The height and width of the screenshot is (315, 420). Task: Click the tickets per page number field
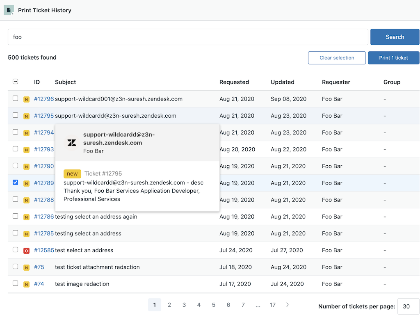408,306
